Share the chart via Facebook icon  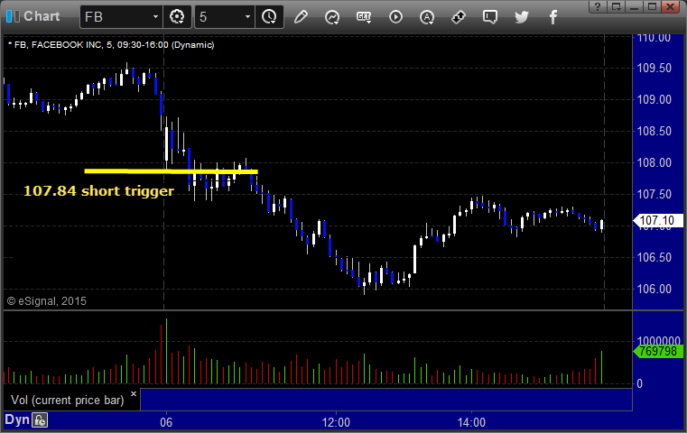[x=552, y=17]
